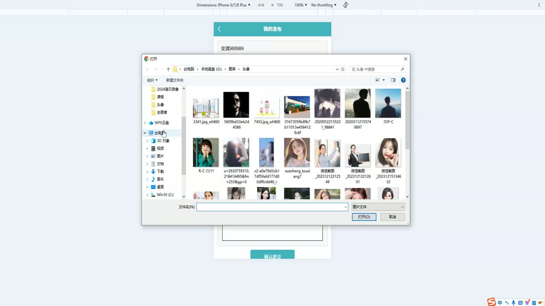Expand the WPS云盘 tree node
545x306 pixels.
[145, 123]
